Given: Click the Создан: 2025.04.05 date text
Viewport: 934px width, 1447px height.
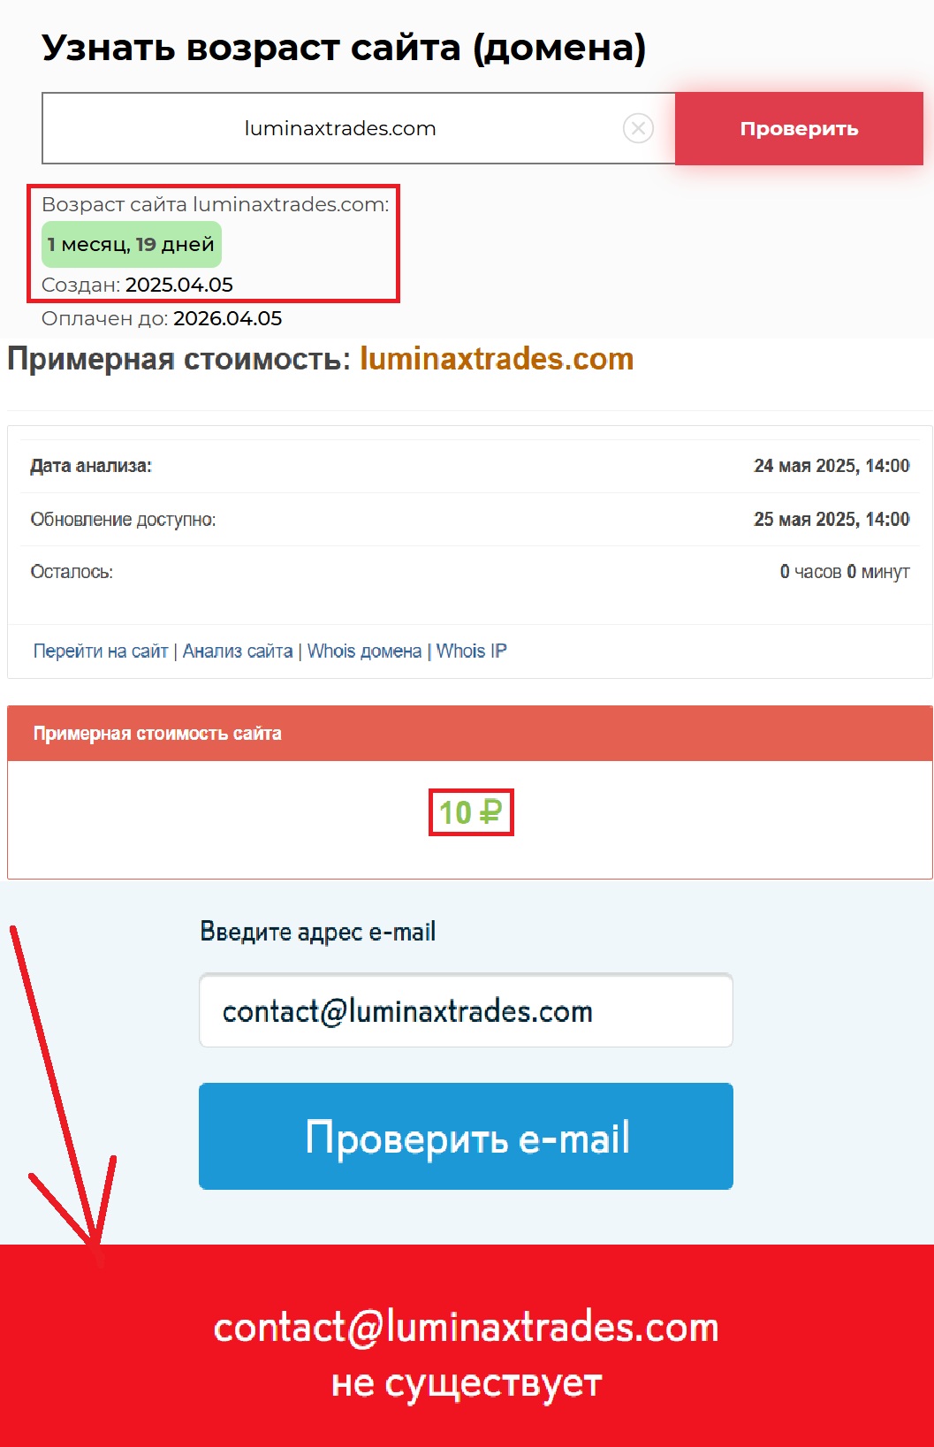Looking at the screenshot, I should [137, 286].
